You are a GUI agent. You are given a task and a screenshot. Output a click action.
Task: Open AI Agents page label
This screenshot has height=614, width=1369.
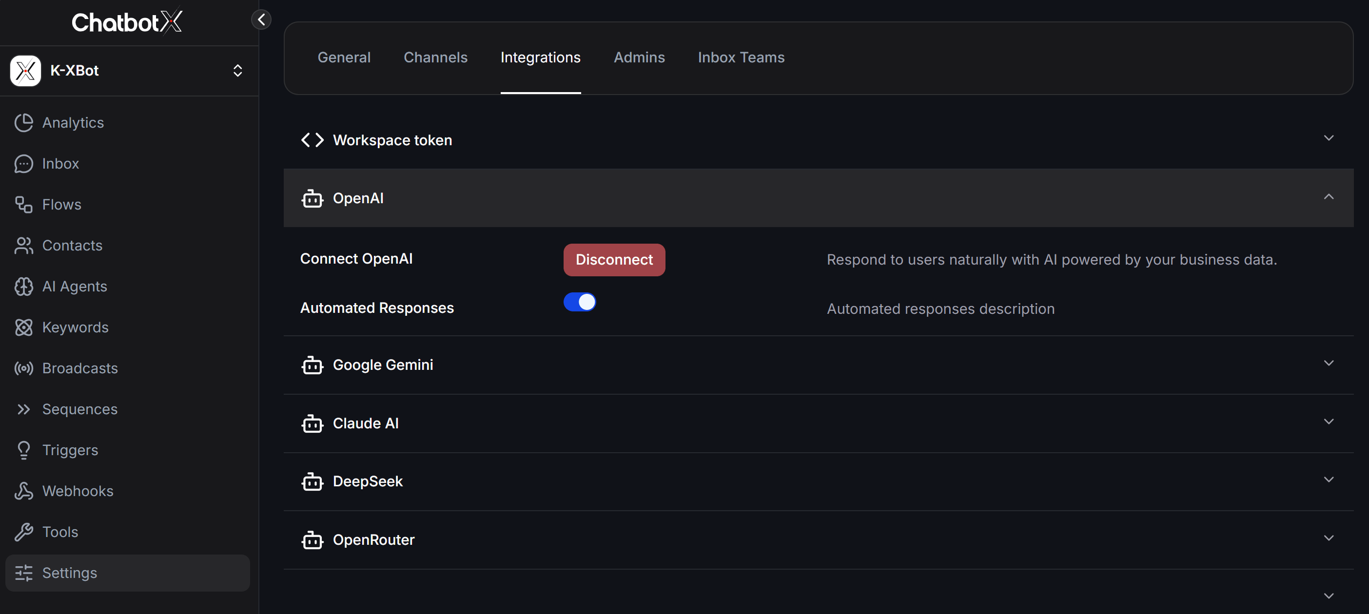click(75, 286)
